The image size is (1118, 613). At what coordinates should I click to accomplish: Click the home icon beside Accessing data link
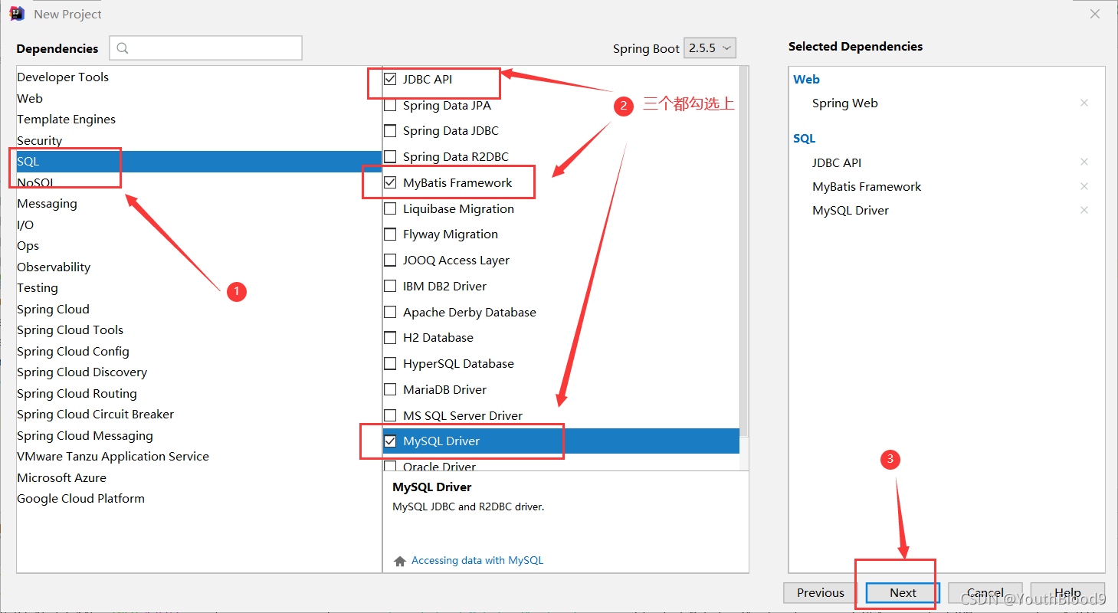tap(399, 561)
